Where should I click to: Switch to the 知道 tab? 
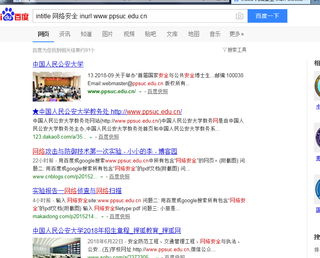pos(86,34)
